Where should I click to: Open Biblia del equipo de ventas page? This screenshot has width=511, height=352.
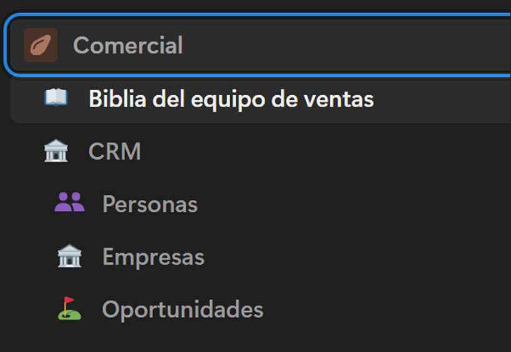click(x=231, y=99)
